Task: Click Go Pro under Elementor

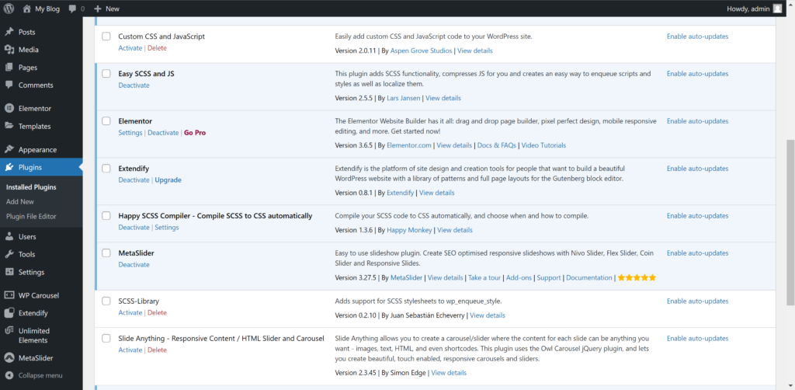Action: point(195,132)
